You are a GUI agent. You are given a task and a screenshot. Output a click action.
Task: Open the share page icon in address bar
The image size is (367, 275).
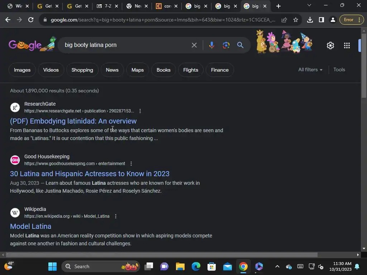284,20
